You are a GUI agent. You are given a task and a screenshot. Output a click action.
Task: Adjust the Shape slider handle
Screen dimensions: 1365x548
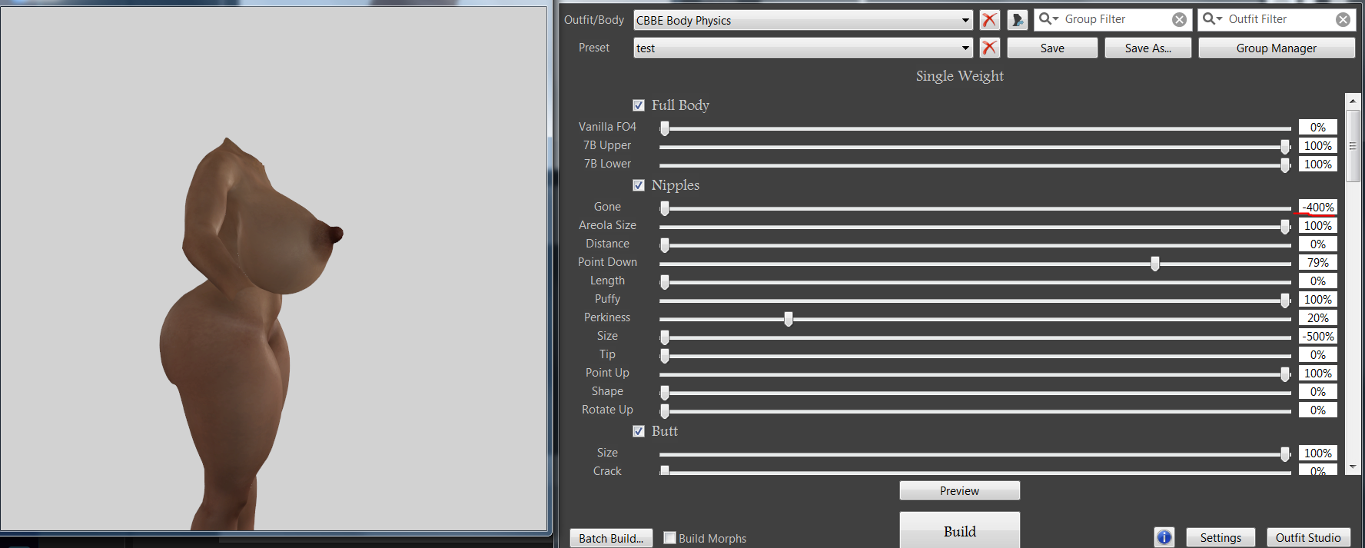[x=665, y=393]
